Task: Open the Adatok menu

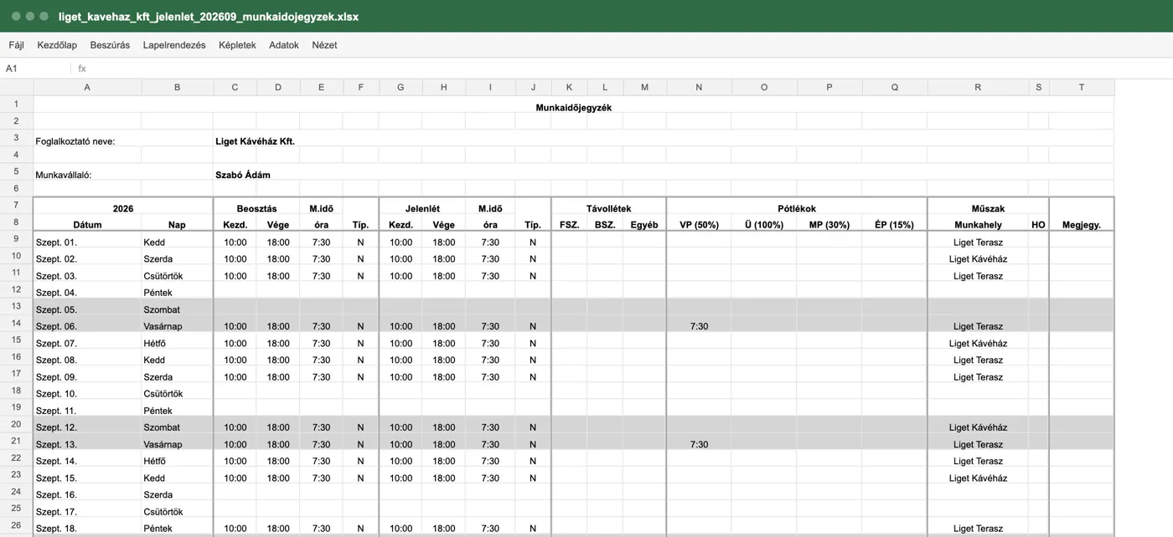Action: pos(284,45)
